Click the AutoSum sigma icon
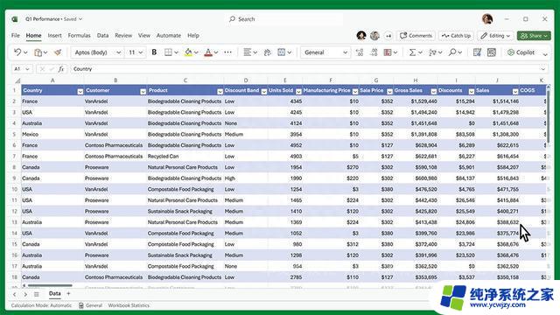 [x=412, y=52]
